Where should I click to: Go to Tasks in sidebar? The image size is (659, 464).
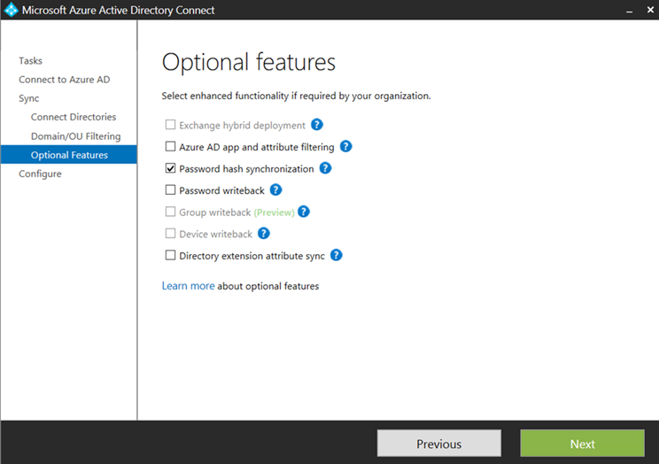[x=30, y=60]
